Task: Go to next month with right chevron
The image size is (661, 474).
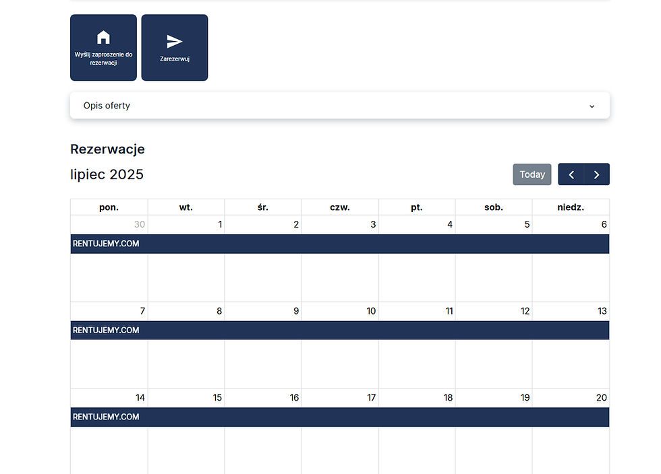Action: (596, 174)
